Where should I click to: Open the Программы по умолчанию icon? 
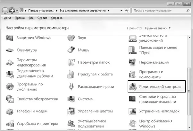[x=10, y=87]
